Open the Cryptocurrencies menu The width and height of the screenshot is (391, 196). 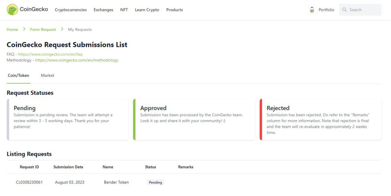tap(71, 10)
